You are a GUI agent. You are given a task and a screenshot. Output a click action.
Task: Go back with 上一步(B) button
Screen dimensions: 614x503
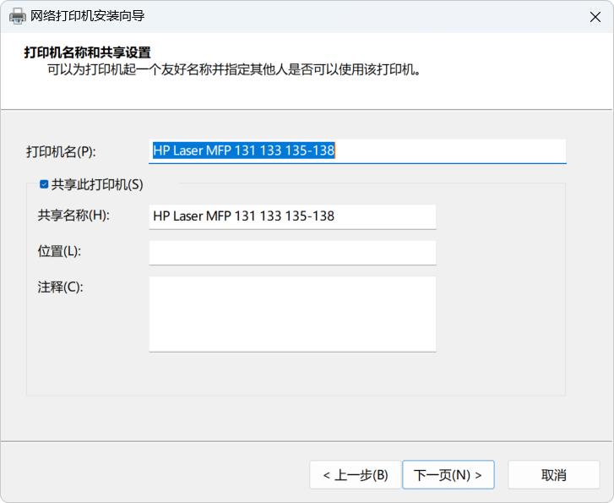(356, 475)
